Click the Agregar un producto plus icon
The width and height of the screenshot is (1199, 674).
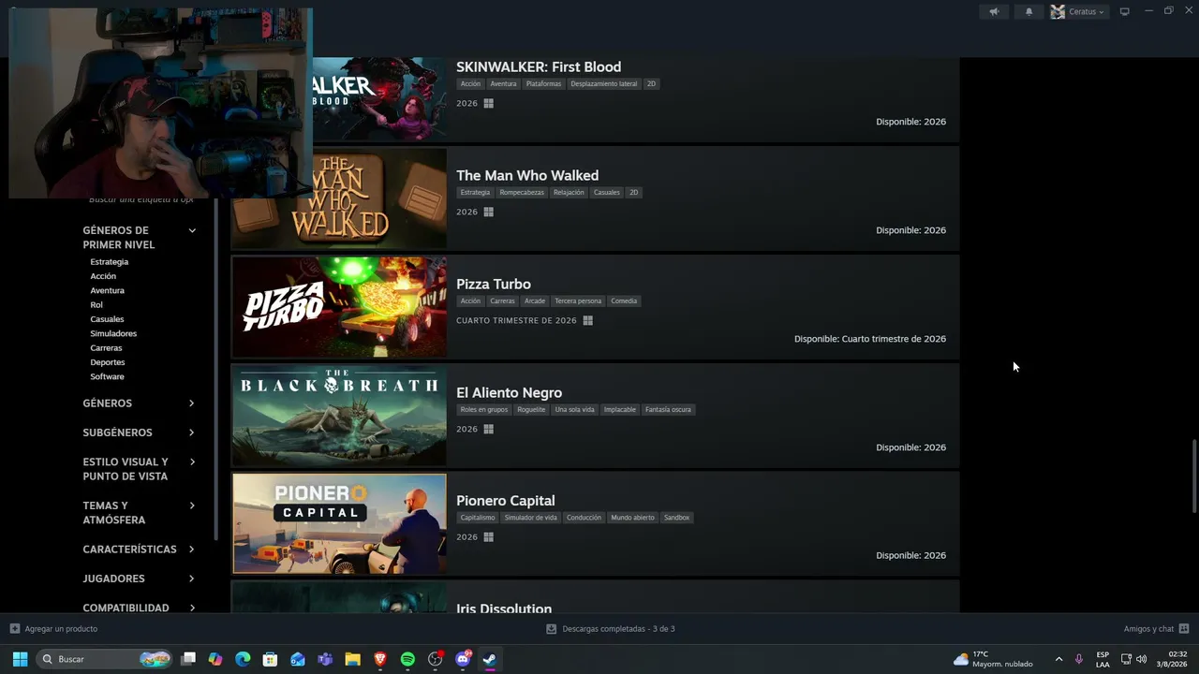[14, 629]
